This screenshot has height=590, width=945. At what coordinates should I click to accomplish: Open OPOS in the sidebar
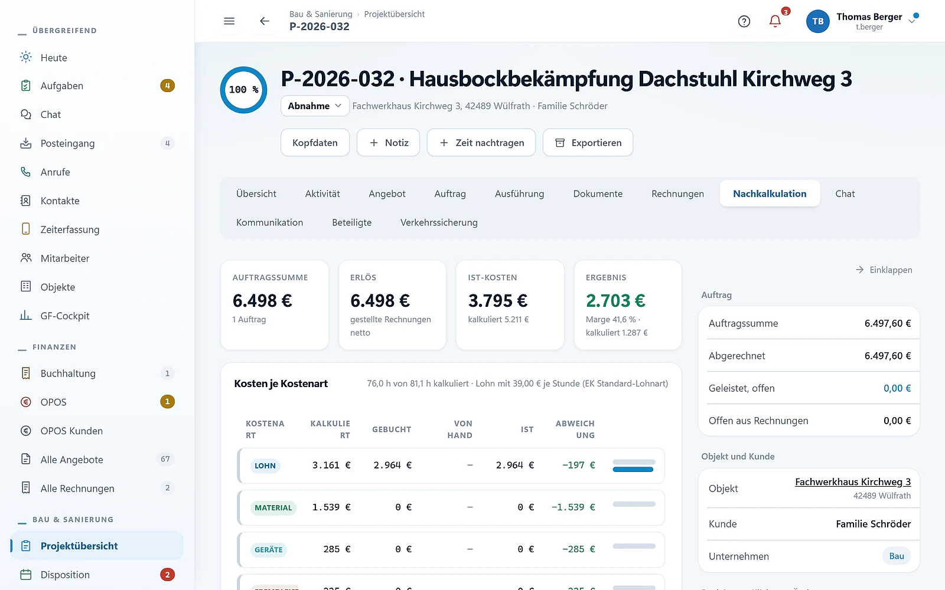click(x=97, y=402)
